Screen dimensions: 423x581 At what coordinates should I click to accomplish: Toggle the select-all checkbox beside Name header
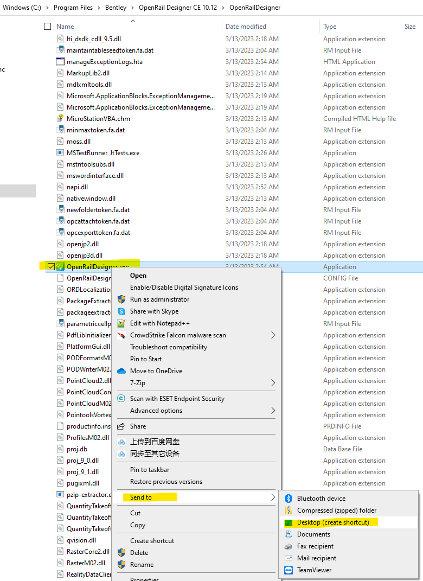coord(47,26)
